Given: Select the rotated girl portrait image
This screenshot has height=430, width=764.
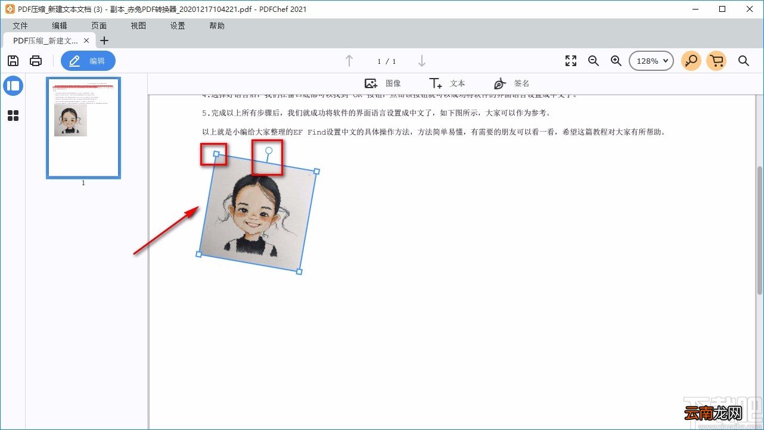Looking at the screenshot, I should tap(257, 213).
